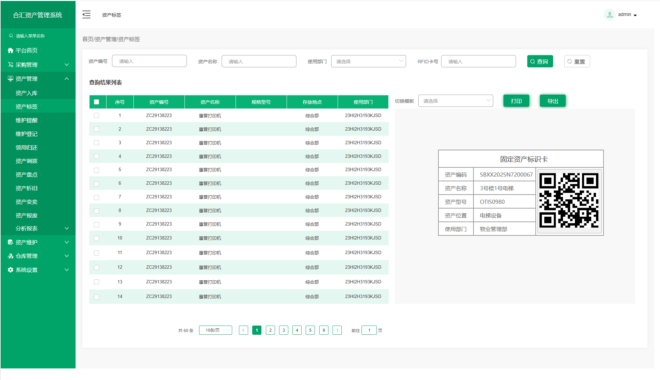Image resolution: width=660 pixels, height=380 pixels.
Task: Click the 查询 search button
Action: click(x=540, y=62)
